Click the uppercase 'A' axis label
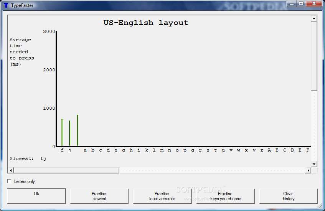The height and width of the screenshot is (211, 325). pos(269,150)
